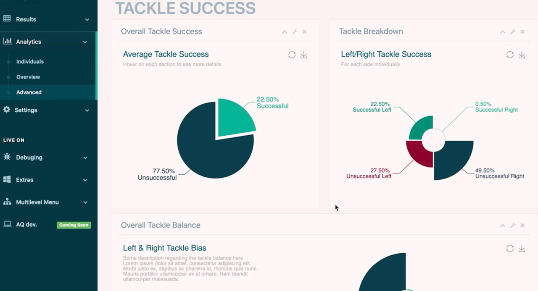The width and height of the screenshot is (538, 291).
Task: Collapse the Tackle Breakdown panel
Action: [x=502, y=32]
